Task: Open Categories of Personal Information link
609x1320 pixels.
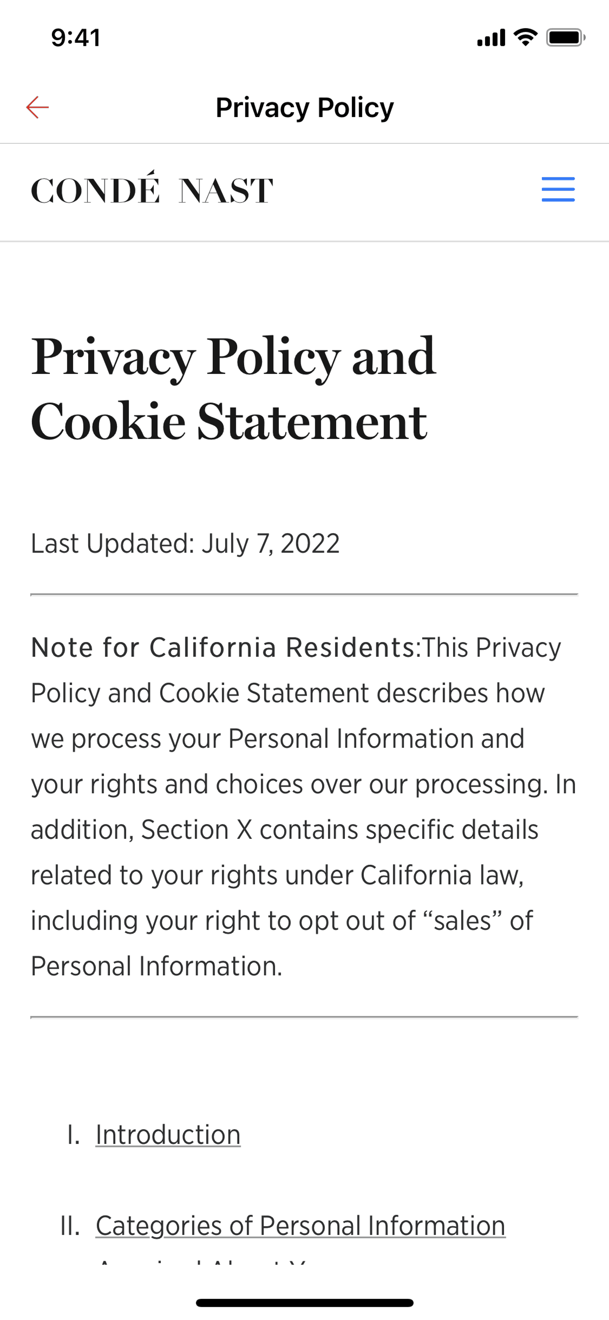Action: click(300, 1226)
